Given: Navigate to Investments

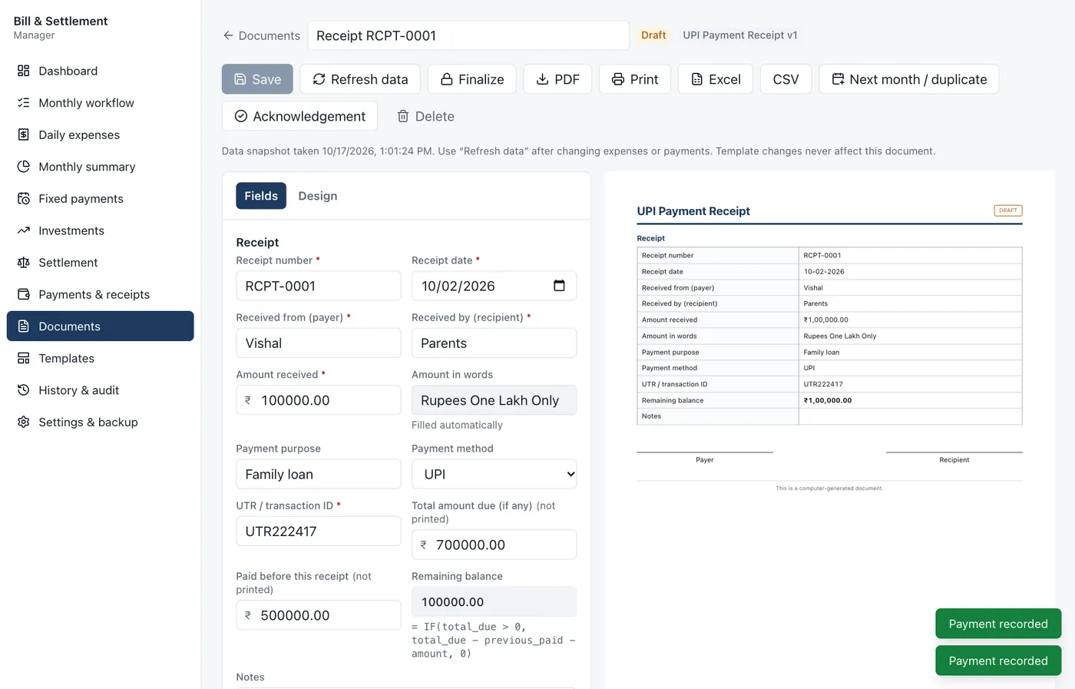Looking at the screenshot, I should pyautogui.click(x=100, y=230).
